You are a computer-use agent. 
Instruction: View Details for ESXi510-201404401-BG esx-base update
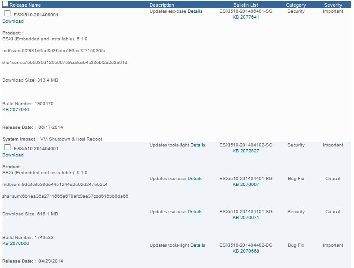point(195,179)
